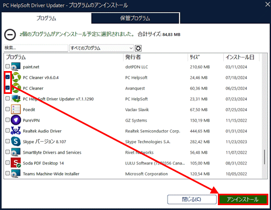Switch to the プログラム tab

coord(46,18)
